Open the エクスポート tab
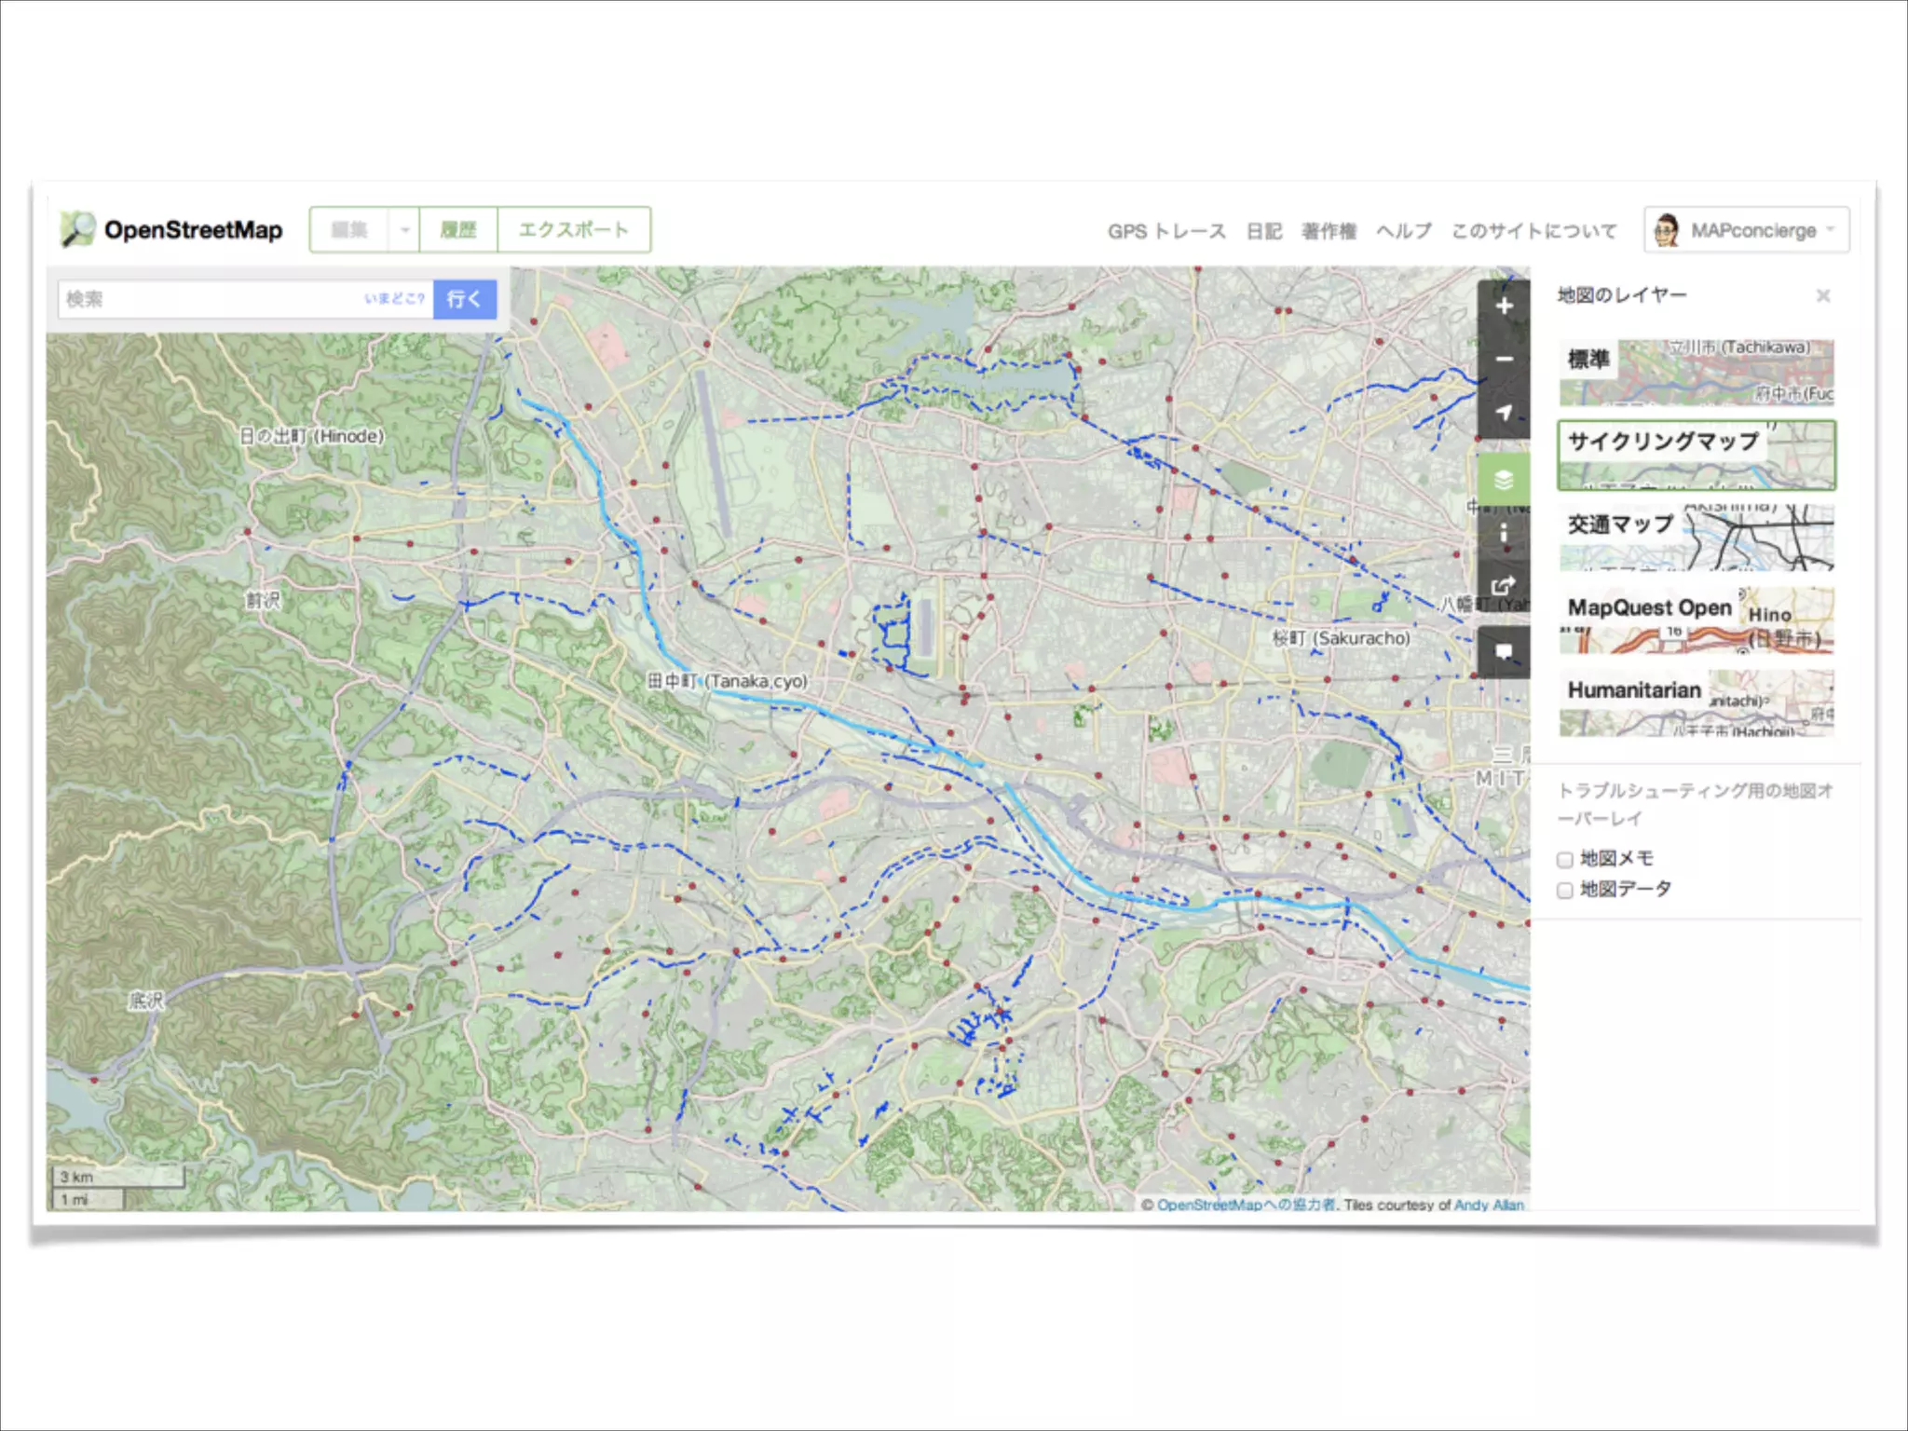This screenshot has width=1908, height=1431. point(573,230)
